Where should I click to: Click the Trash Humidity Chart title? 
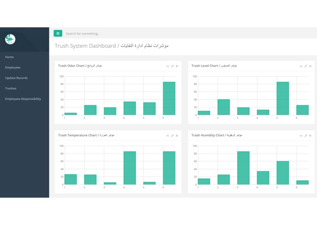(x=217, y=135)
